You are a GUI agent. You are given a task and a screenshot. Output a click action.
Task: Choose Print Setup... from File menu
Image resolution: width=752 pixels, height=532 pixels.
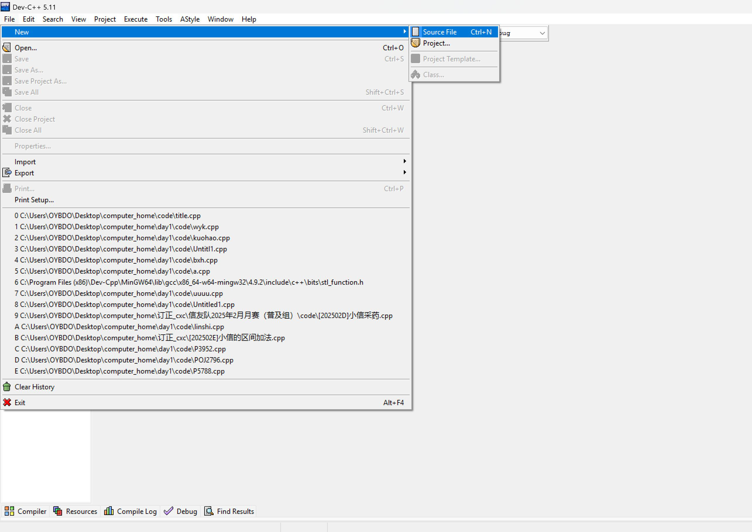pyautogui.click(x=34, y=200)
